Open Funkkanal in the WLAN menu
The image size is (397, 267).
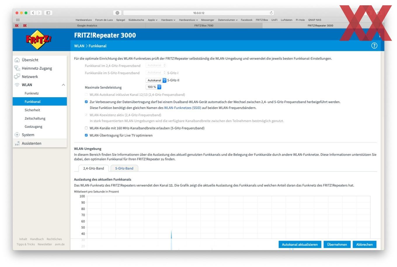40,102
